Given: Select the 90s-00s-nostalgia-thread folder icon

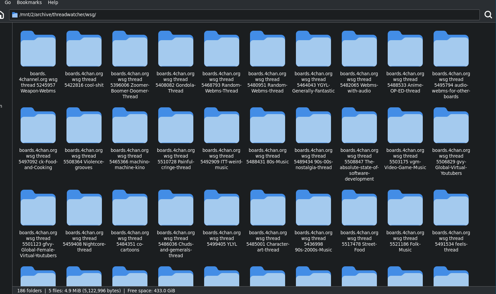Looking at the screenshot, I should click(x=313, y=125).
